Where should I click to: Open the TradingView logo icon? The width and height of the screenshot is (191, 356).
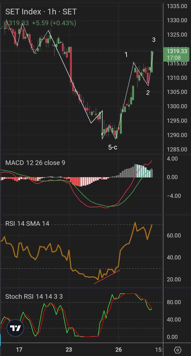[15, 329]
